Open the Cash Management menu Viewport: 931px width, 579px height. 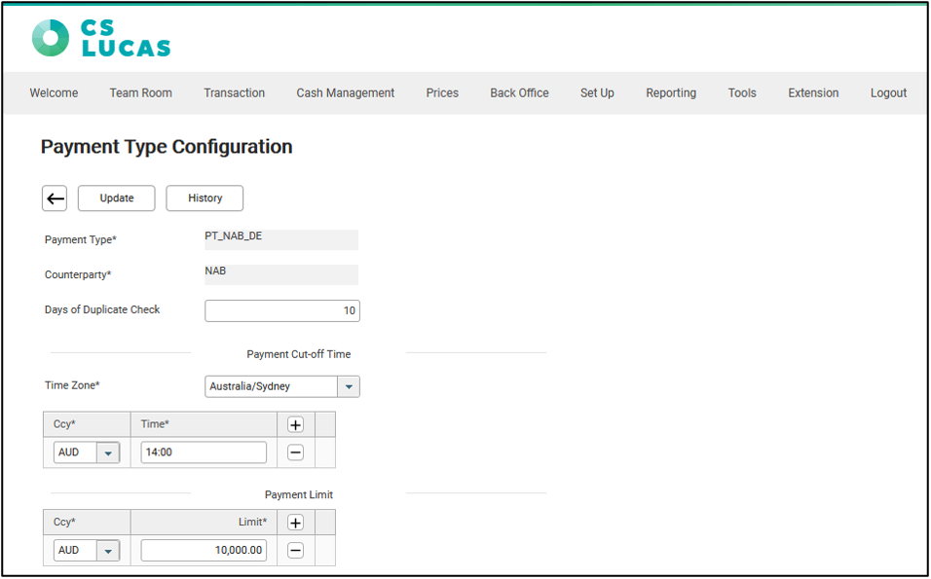(x=346, y=93)
